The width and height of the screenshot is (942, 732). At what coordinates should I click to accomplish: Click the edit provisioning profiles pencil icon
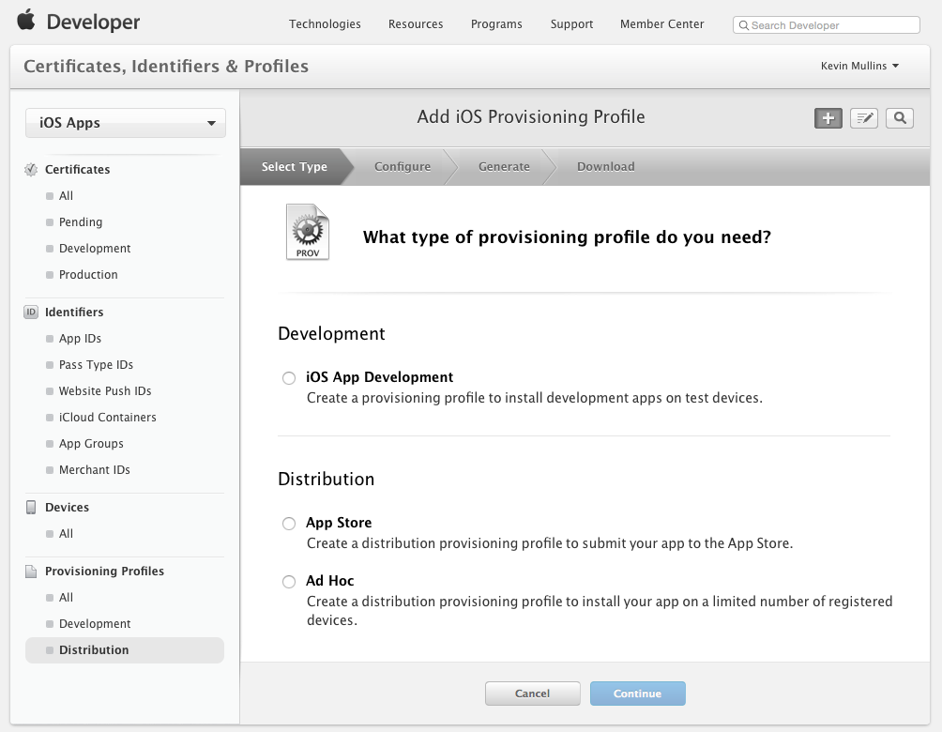pos(863,118)
